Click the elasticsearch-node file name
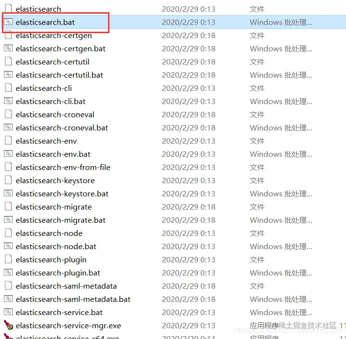This screenshot has width=346, height=339. click(49, 233)
